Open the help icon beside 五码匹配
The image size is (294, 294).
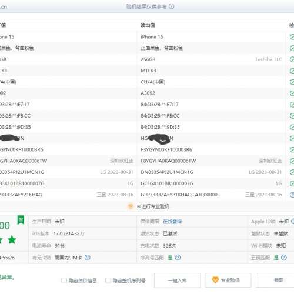click(x=284, y=258)
